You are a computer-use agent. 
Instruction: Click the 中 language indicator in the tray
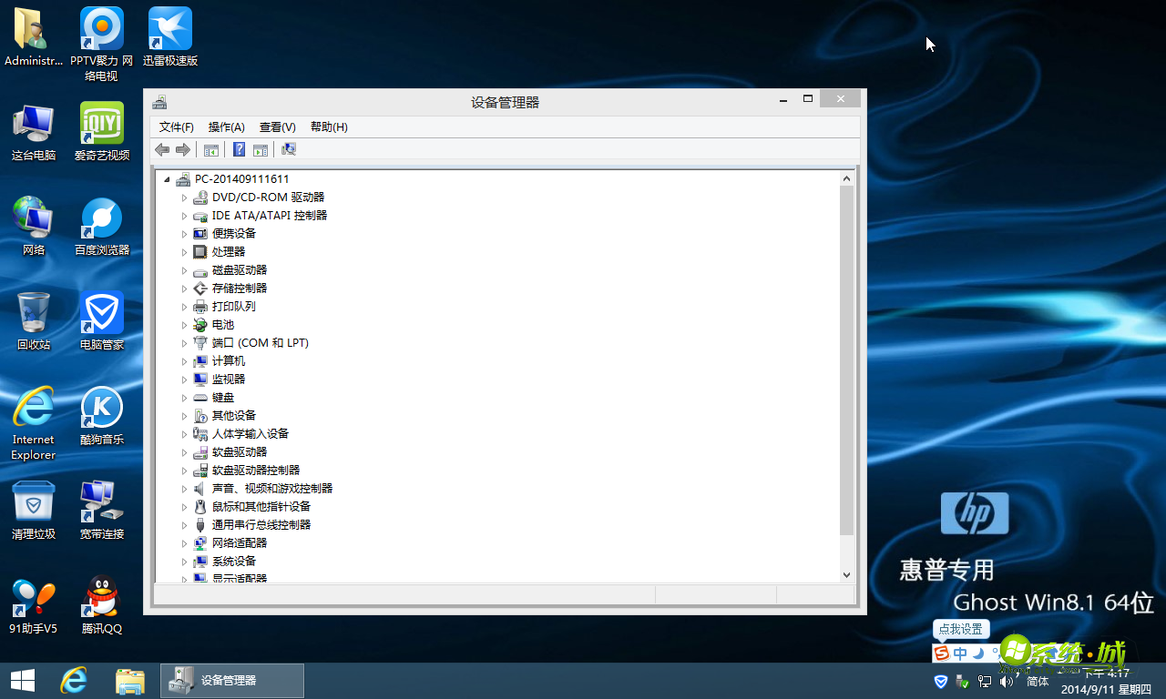959,653
